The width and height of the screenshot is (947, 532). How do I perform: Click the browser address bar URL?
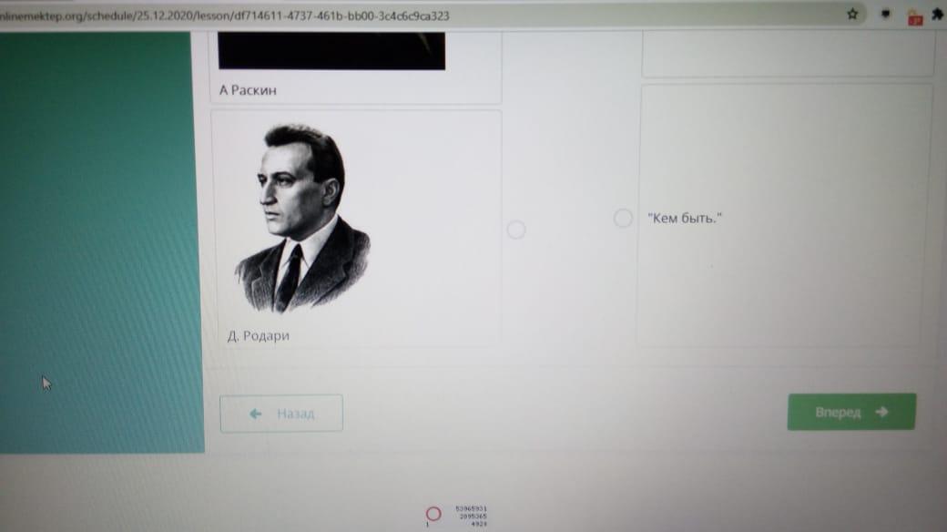coord(225,15)
